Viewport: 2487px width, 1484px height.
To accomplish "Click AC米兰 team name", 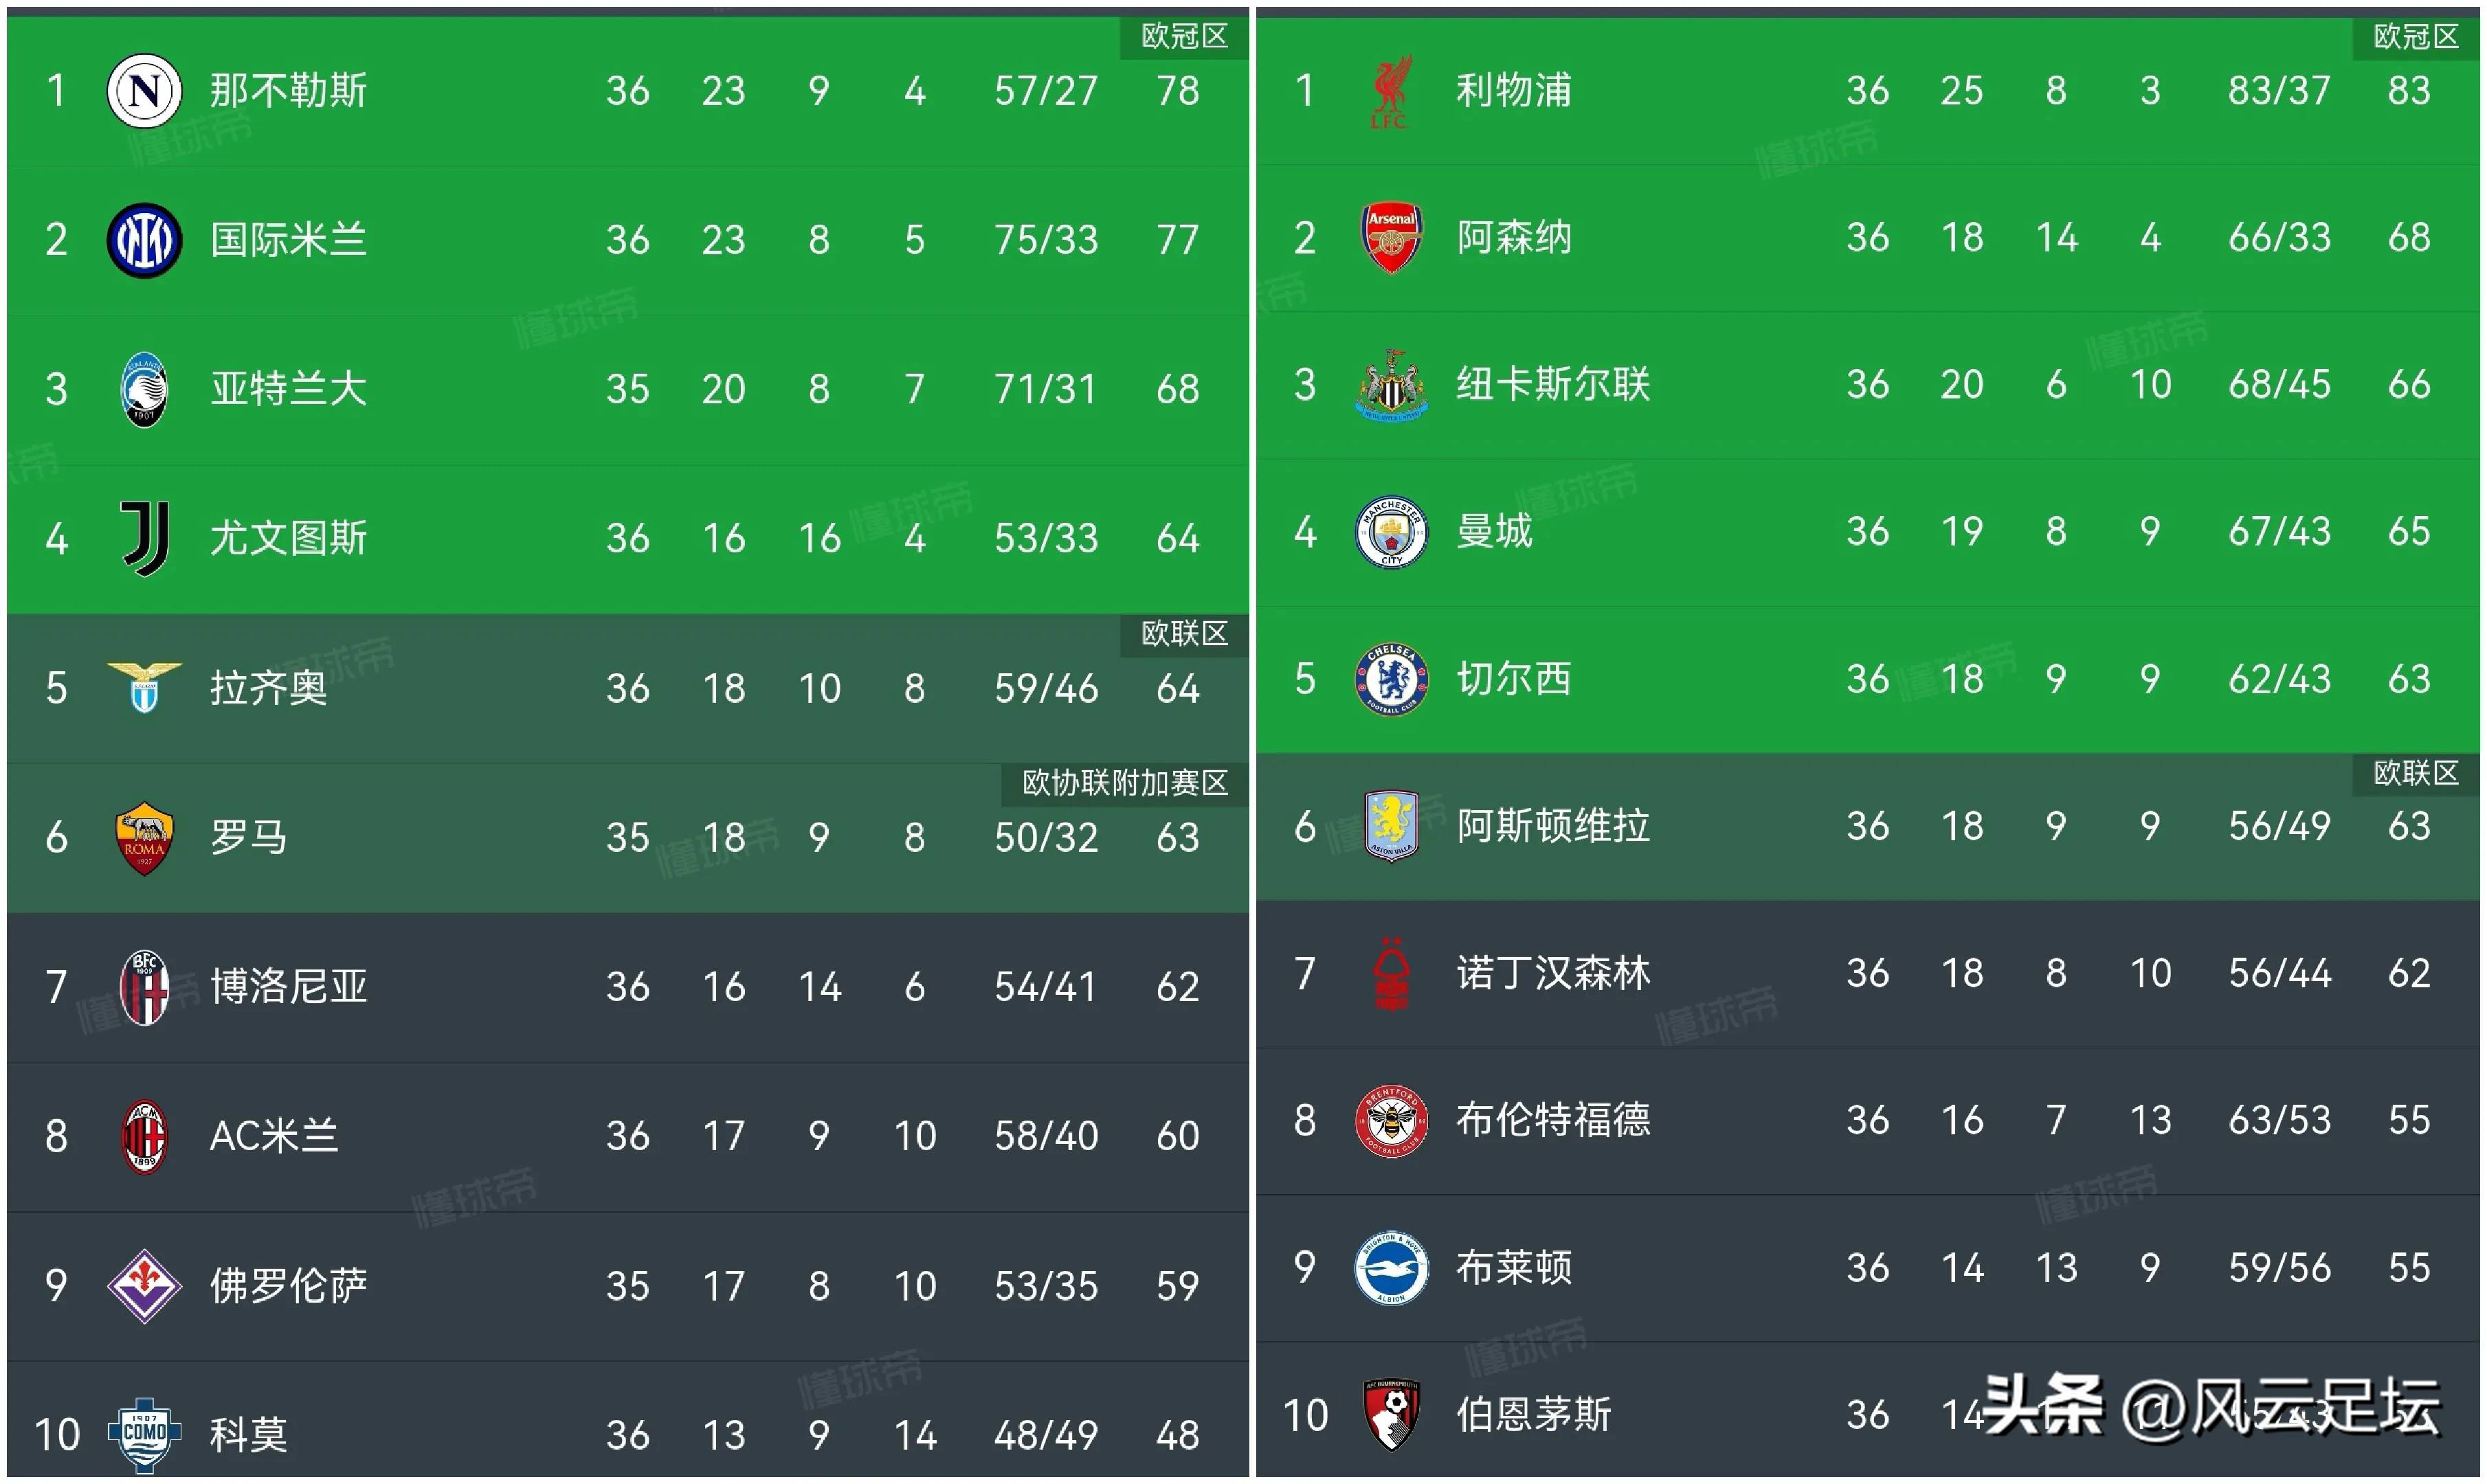I will click(x=273, y=1136).
